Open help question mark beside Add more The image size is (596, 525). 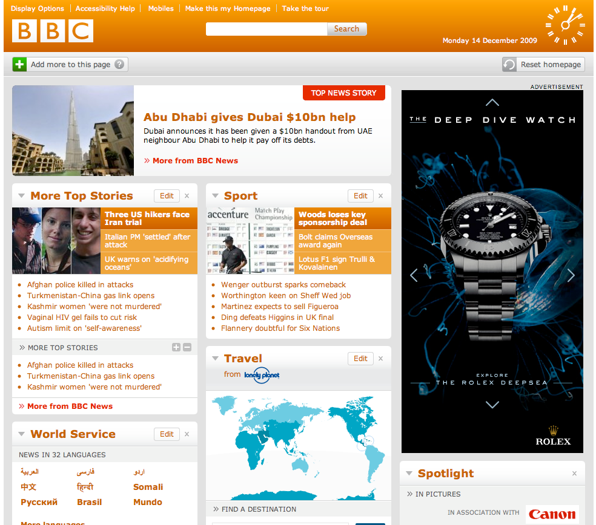click(119, 65)
